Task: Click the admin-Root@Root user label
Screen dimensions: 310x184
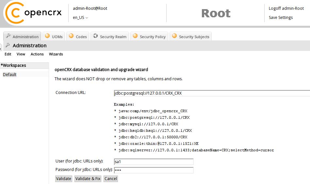Action: click(90, 8)
